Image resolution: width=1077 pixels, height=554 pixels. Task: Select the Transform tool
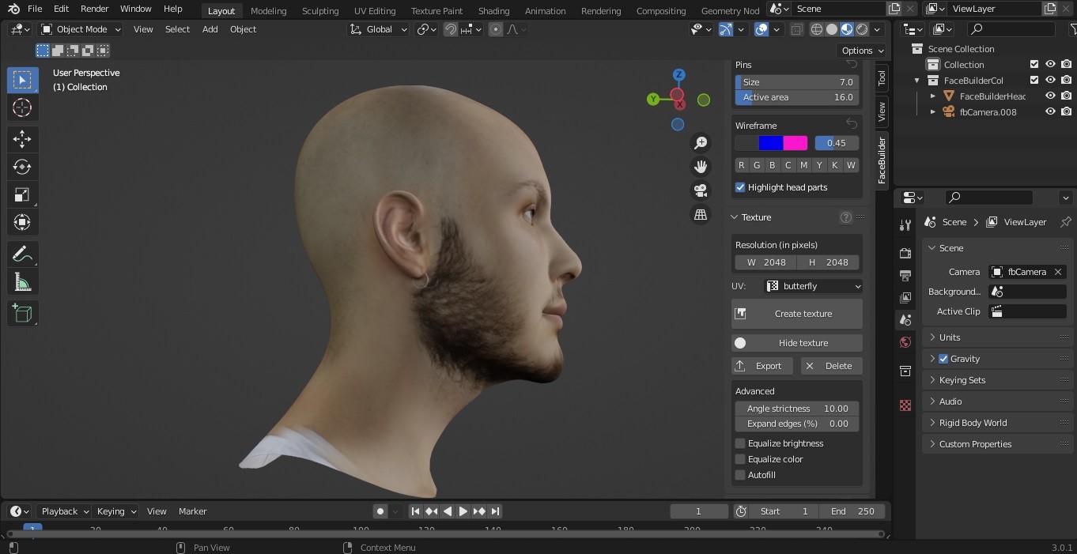[22, 222]
